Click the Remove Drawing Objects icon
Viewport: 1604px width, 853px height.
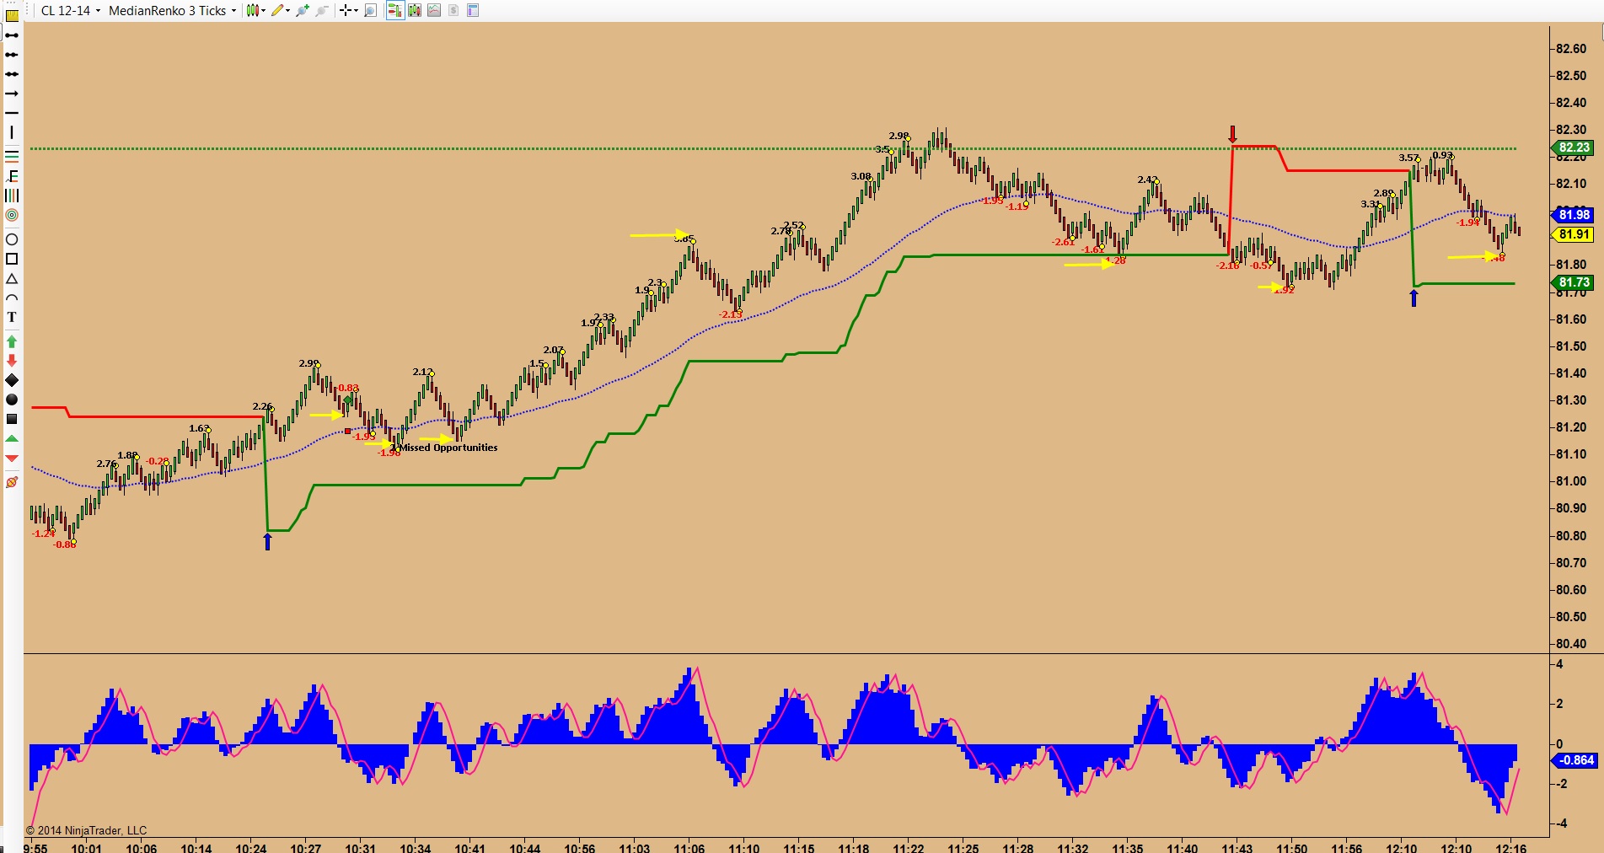point(12,482)
